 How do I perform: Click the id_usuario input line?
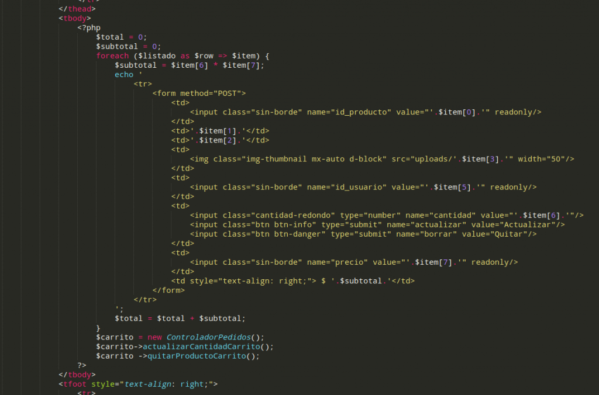[363, 187]
